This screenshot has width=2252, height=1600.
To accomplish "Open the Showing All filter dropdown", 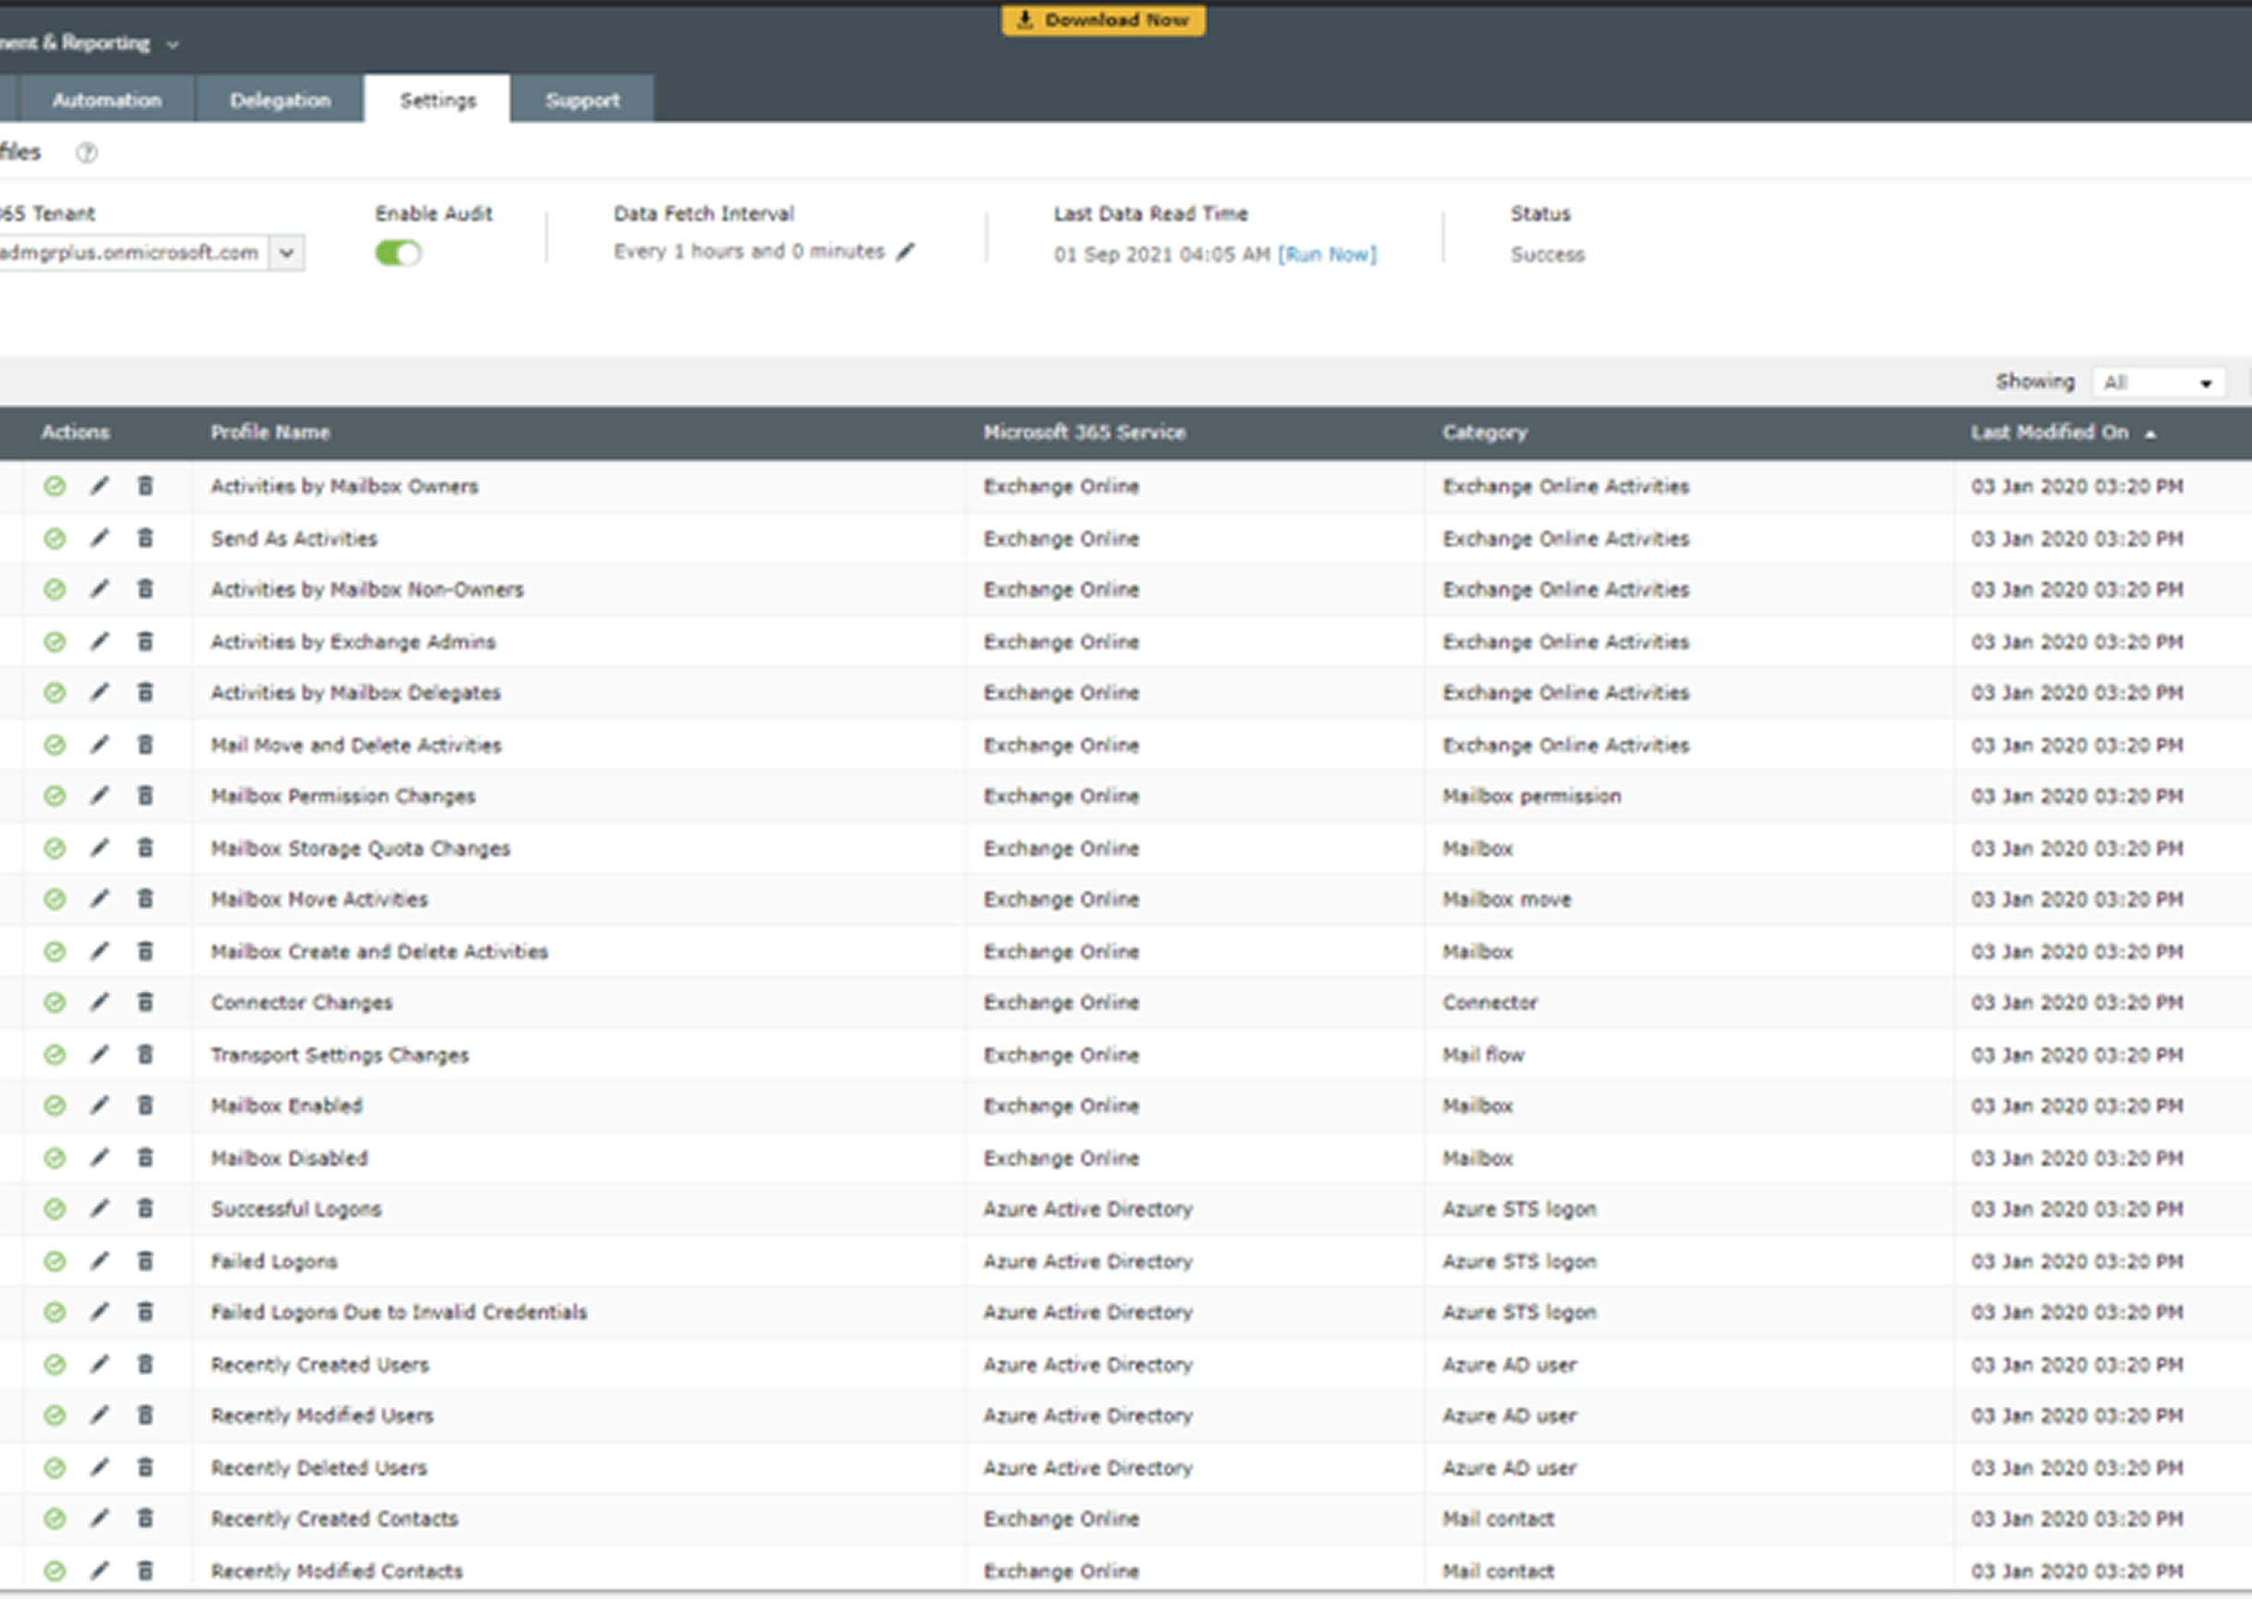I will coord(2158,382).
